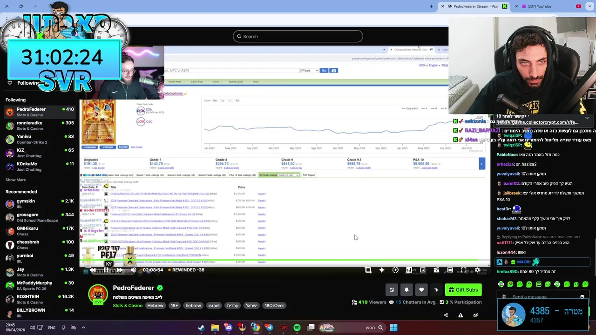
Task: Open the taskbar volume speaker control
Action: (32, 328)
